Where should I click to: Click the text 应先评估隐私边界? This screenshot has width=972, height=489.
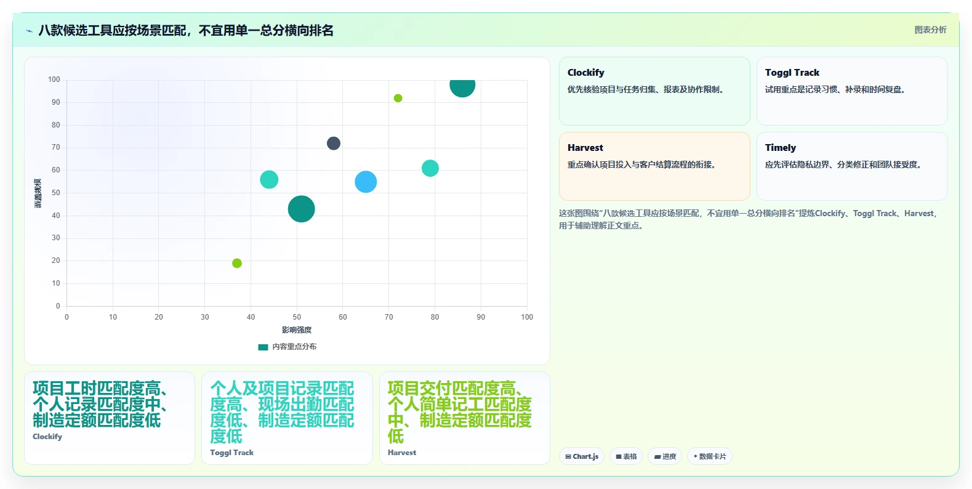pyautogui.click(x=844, y=164)
